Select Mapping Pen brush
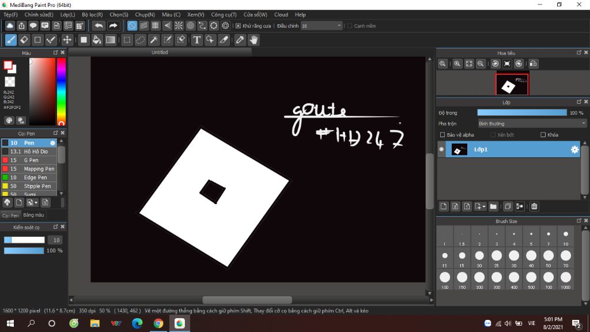The height and width of the screenshot is (332, 590). [29, 169]
